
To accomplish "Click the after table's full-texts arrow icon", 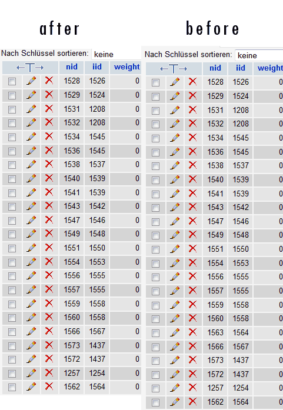I will 30,68.
